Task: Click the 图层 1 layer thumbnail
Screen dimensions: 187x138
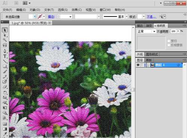Action: pyautogui.click(x=153, y=65)
